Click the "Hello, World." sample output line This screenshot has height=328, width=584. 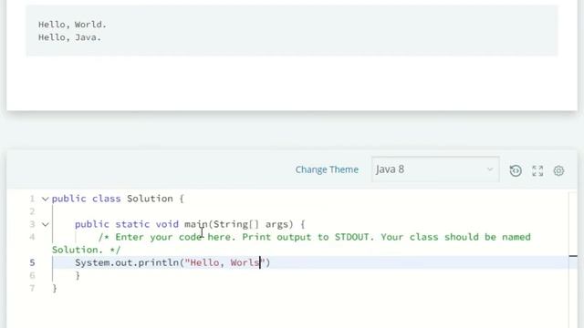point(72,25)
